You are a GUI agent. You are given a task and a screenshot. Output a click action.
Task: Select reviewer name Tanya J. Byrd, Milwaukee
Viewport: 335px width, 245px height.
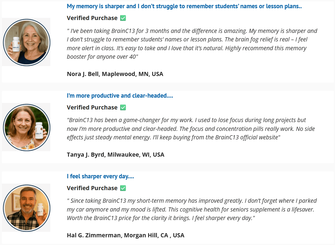point(116,155)
